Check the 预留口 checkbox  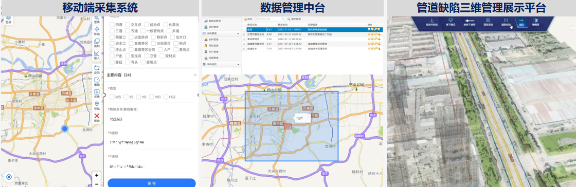(x=112, y=37)
